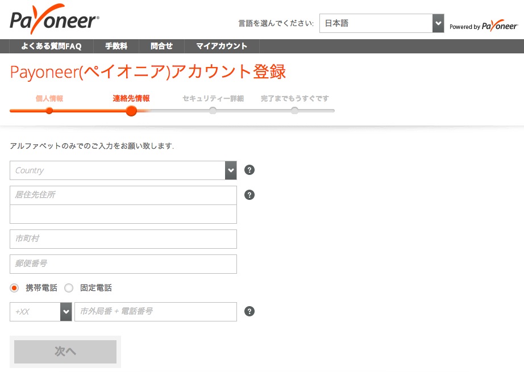The width and height of the screenshot is (524, 372).
Task: Select the 携帯電話 radio button
Action: [14, 288]
